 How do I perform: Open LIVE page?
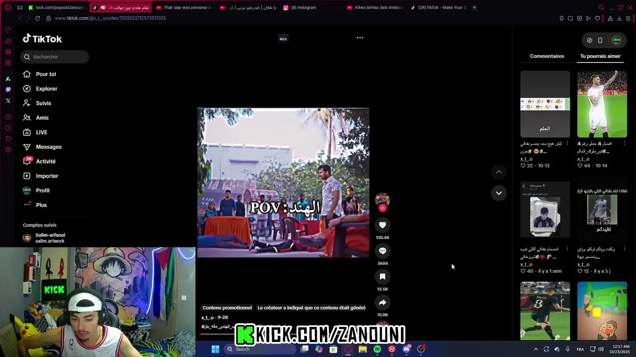point(41,132)
